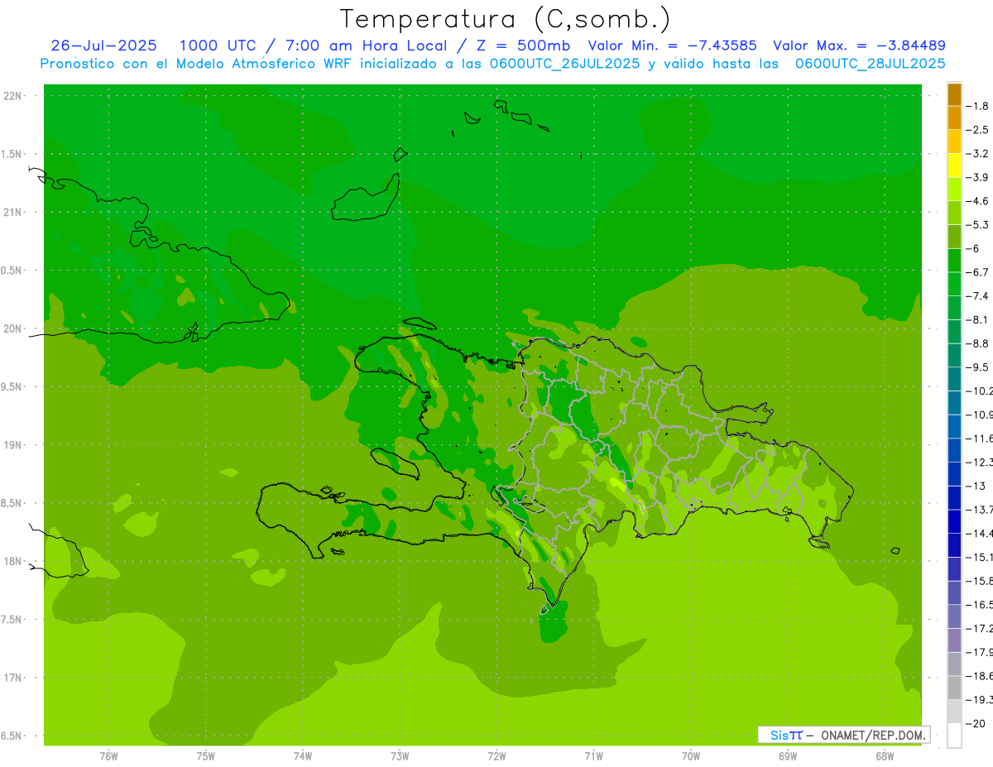Screen dimensions: 993x767
Task: Click the "74W" longitude axis label
Action: [x=303, y=756]
